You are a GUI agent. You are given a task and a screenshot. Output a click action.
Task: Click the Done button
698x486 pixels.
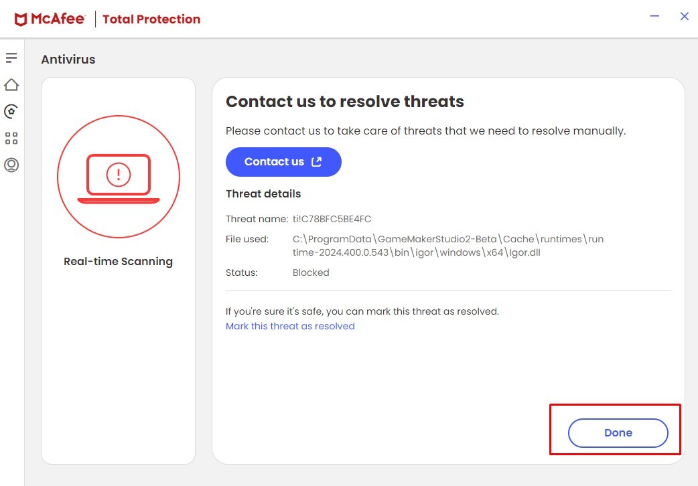click(618, 433)
